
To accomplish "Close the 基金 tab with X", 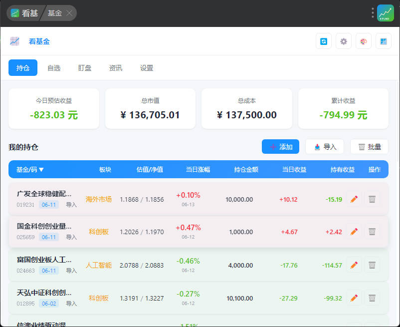I will point(69,13).
